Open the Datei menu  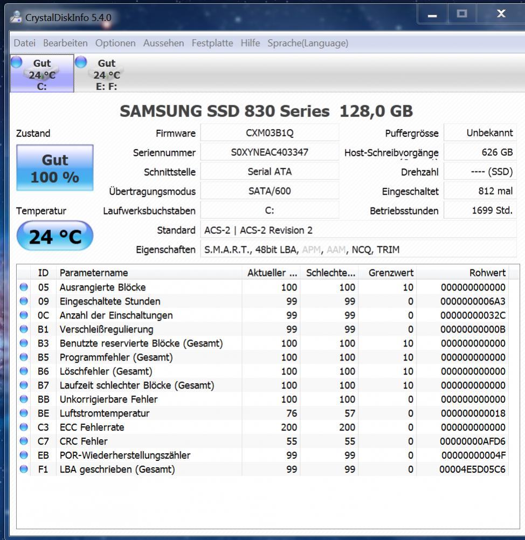tap(24, 43)
